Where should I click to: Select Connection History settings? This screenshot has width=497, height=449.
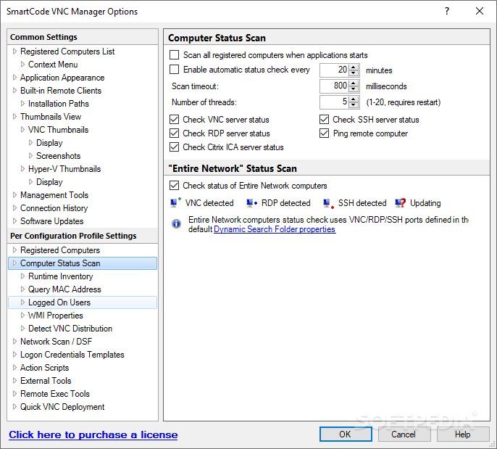pyautogui.click(x=54, y=208)
